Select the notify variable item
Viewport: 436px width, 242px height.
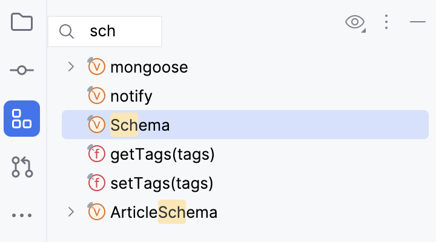point(131,96)
